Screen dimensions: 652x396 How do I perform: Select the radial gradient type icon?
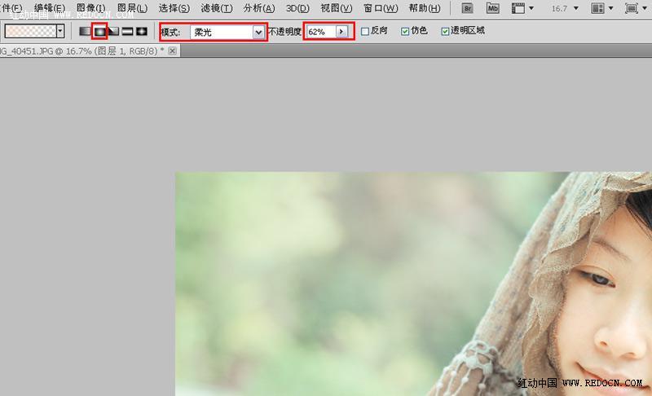[x=99, y=31]
